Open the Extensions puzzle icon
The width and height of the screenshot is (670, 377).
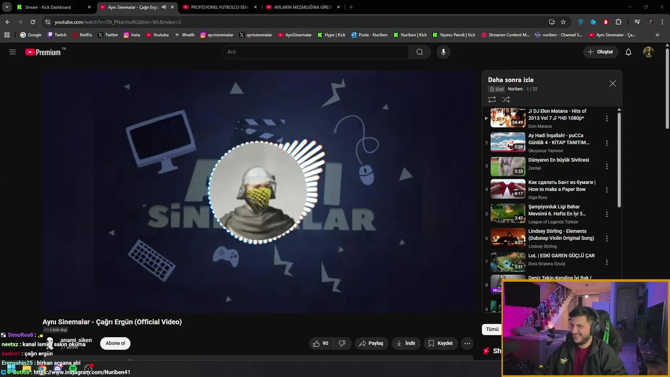tap(618, 22)
